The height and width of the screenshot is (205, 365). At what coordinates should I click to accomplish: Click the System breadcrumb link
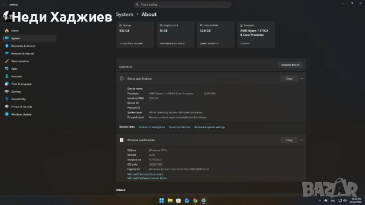[x=124, y=14]
